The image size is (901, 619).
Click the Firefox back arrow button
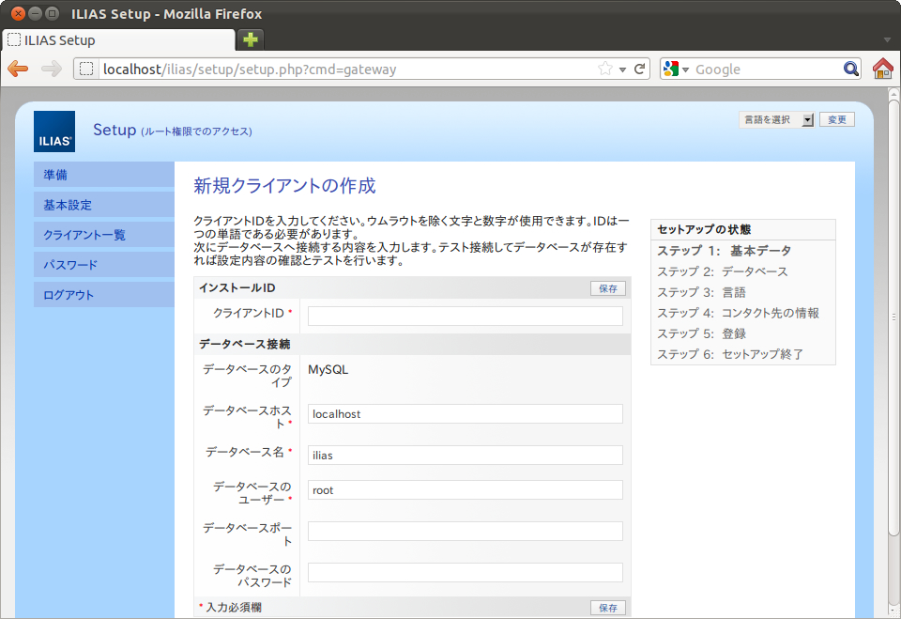[x=18, y=69]
